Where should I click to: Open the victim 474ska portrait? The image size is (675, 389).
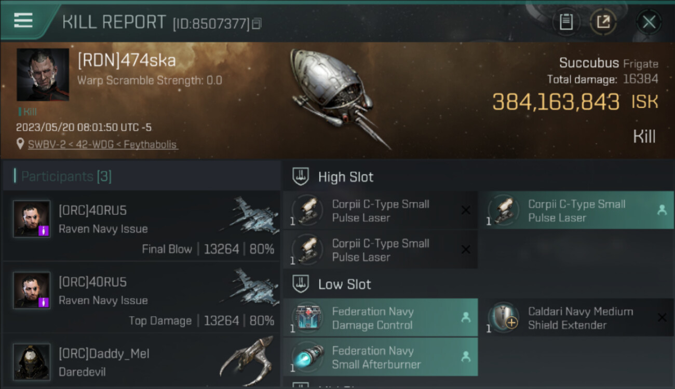[x=43, y=75]
